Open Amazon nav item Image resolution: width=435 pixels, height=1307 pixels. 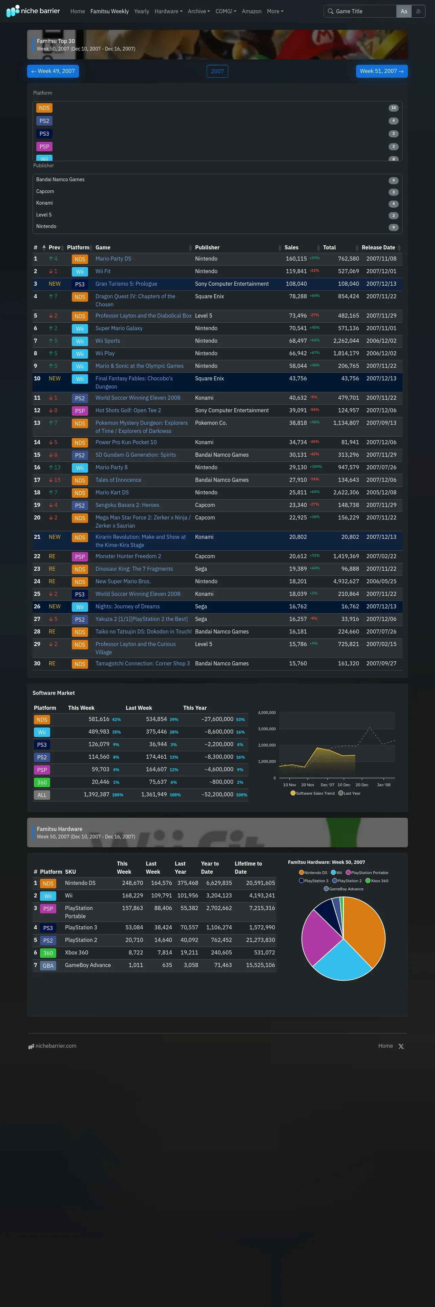pos(252,11)
